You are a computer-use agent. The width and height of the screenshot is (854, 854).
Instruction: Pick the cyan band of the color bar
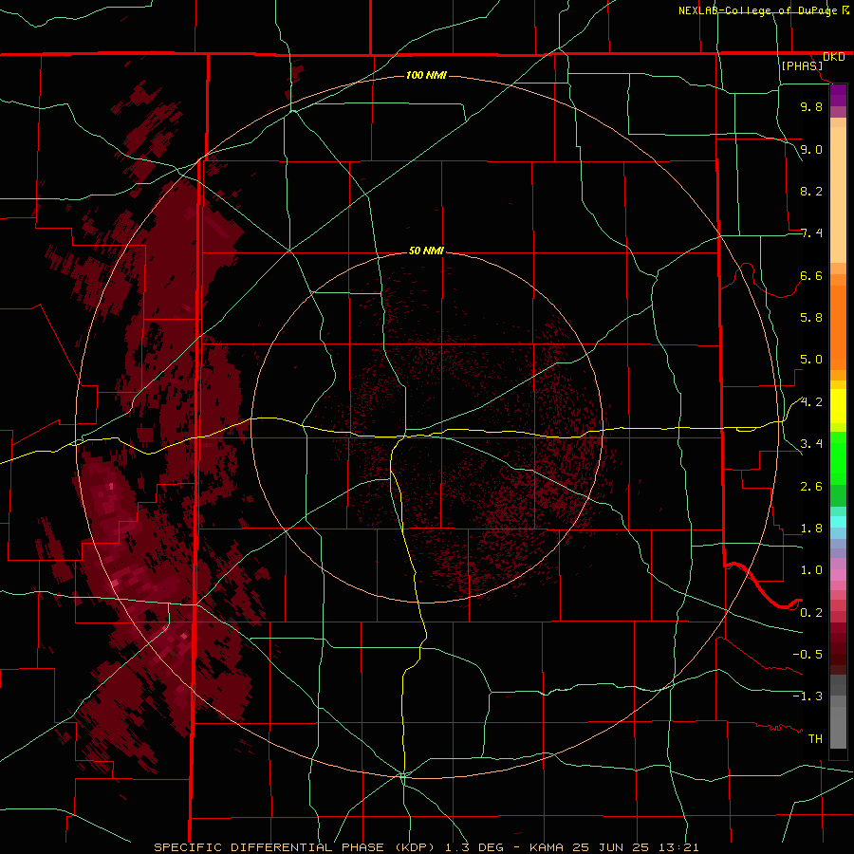click(x=838, y=522)
